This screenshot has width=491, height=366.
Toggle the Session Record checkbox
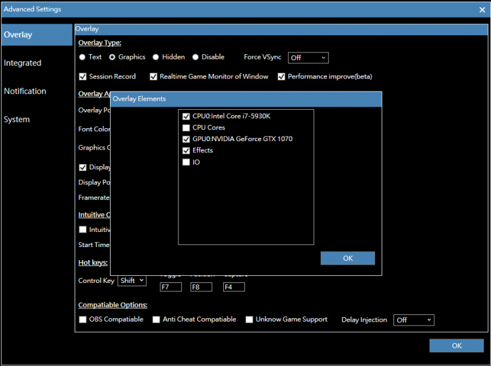tap(82, 76)
